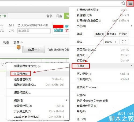Viewport: 134px width, 122px height.
Task: Click the refresh icon beside the news headline
Action: [19, 25]
